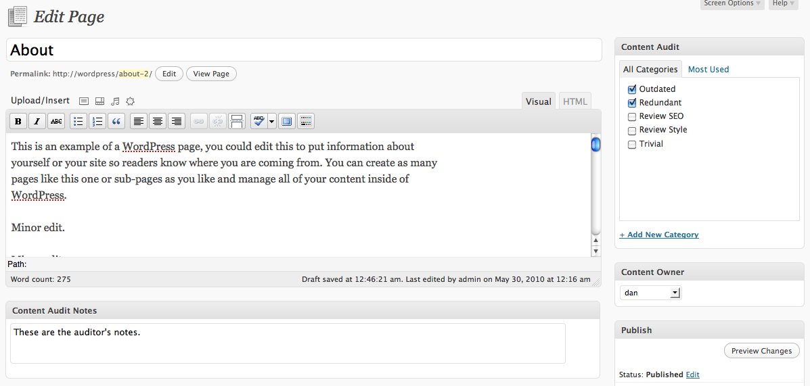Click the 'Path:' label below editor

point(17,264)
